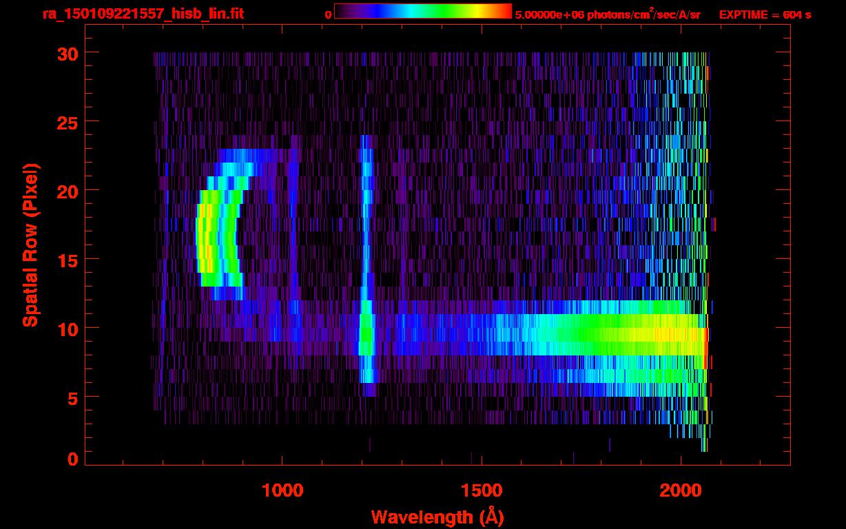Viewport: 846px width, 529px height.
Task: Click the Spatial Row (Pixel) axis title
Action: pos(30,245)
